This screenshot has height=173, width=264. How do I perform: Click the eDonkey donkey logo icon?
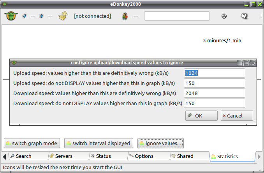[x=11, y=16]
